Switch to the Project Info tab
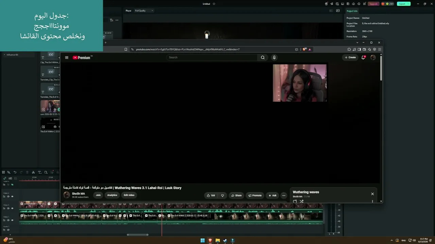Image resolution: width=435 pixels, height=244 pixels. (352, 11)
